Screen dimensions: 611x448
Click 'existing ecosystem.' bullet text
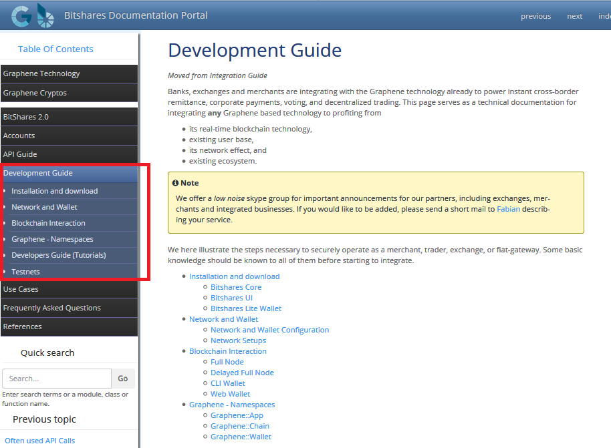pyautogui.click(x=223, y=161)
